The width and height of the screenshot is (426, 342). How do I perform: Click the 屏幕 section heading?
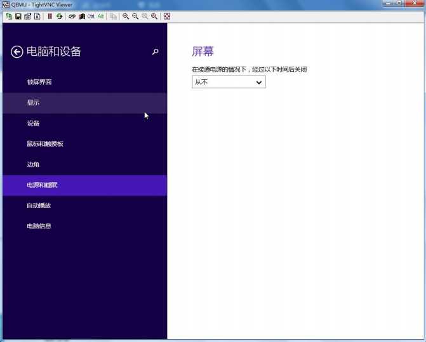coord(203,51)
